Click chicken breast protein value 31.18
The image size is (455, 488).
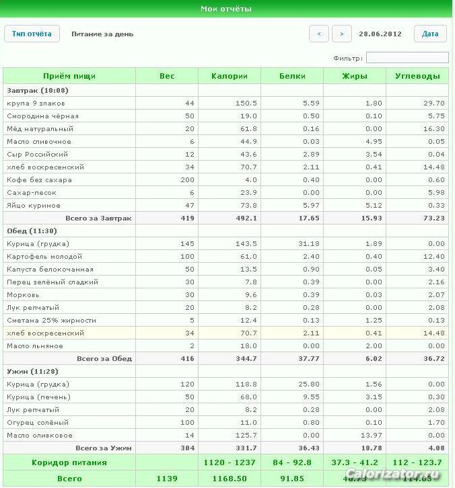309,243
